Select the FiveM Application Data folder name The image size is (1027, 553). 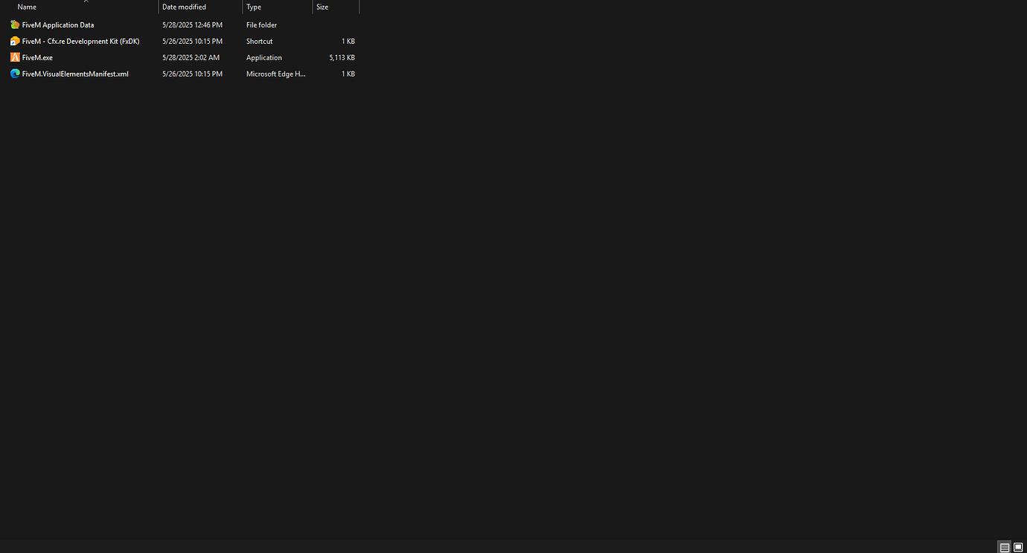tap(58, 25)
